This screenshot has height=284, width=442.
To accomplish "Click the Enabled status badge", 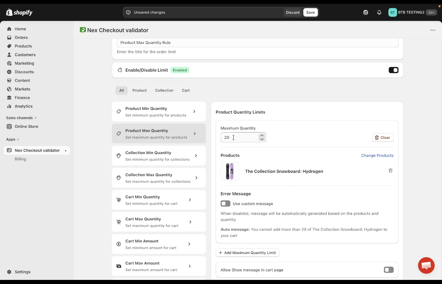I will click(180, 70).
